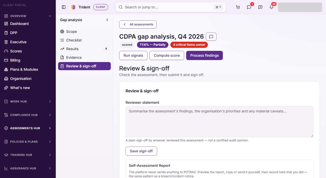Screen dimensions: 326x178
Task: Go back to All assessments
Action: pyautogui.click(x=138, y=24)
